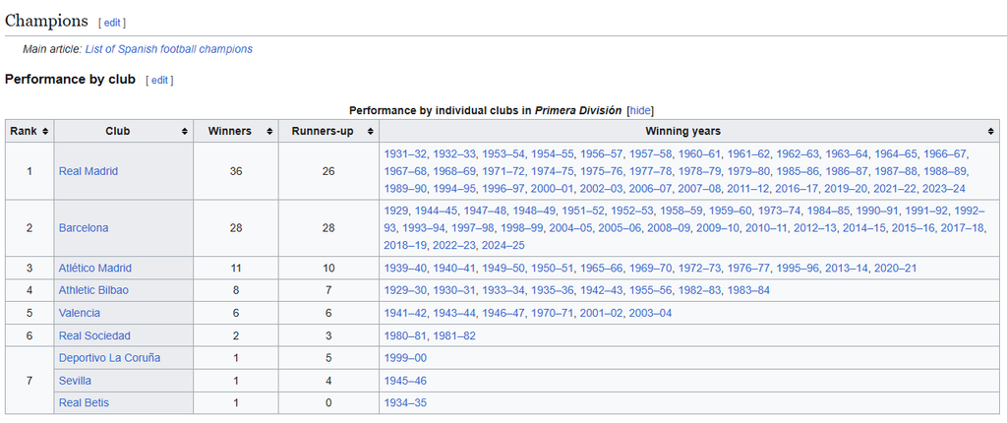Open the 1988–89 season link

pyautogui.click(x=946, y=171)
